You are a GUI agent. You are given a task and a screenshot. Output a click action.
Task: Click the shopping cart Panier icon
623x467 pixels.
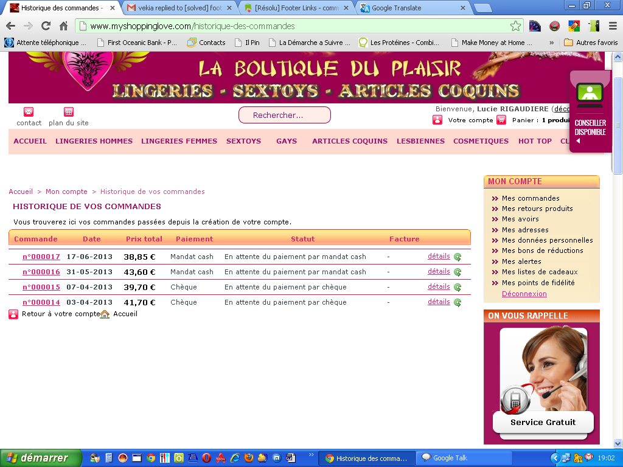(x=501, y=120)
